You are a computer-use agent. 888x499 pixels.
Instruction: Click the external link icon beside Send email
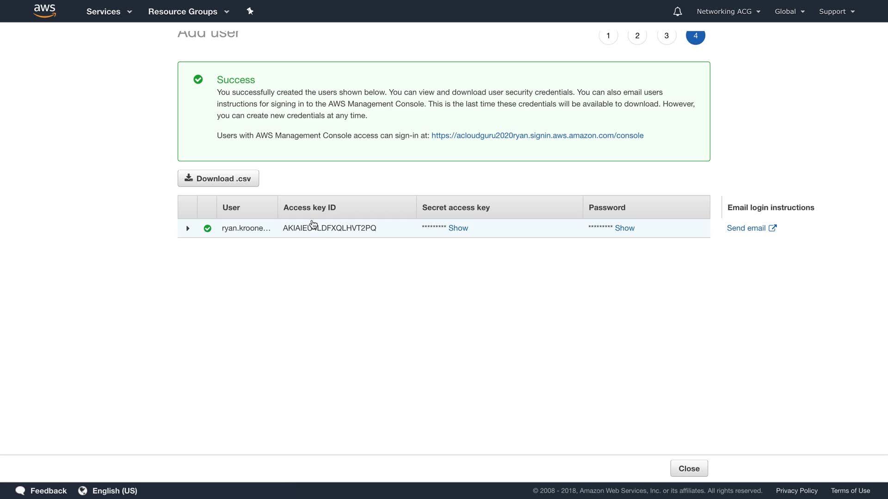pyautogui.click(x=772, y=228)
